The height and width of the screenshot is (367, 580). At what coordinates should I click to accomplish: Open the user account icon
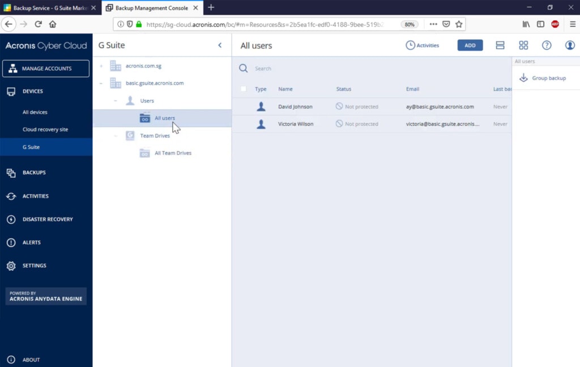click(x=570, y=45)
